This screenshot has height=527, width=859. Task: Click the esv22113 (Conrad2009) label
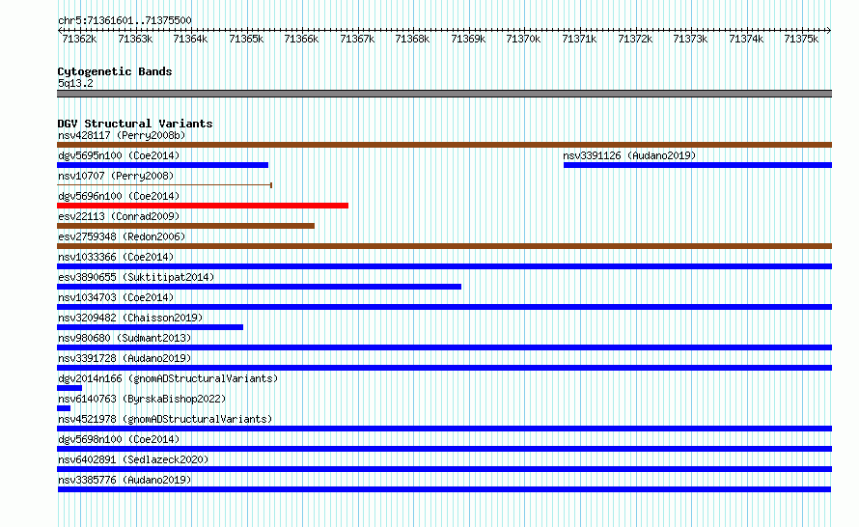[119, 216]
